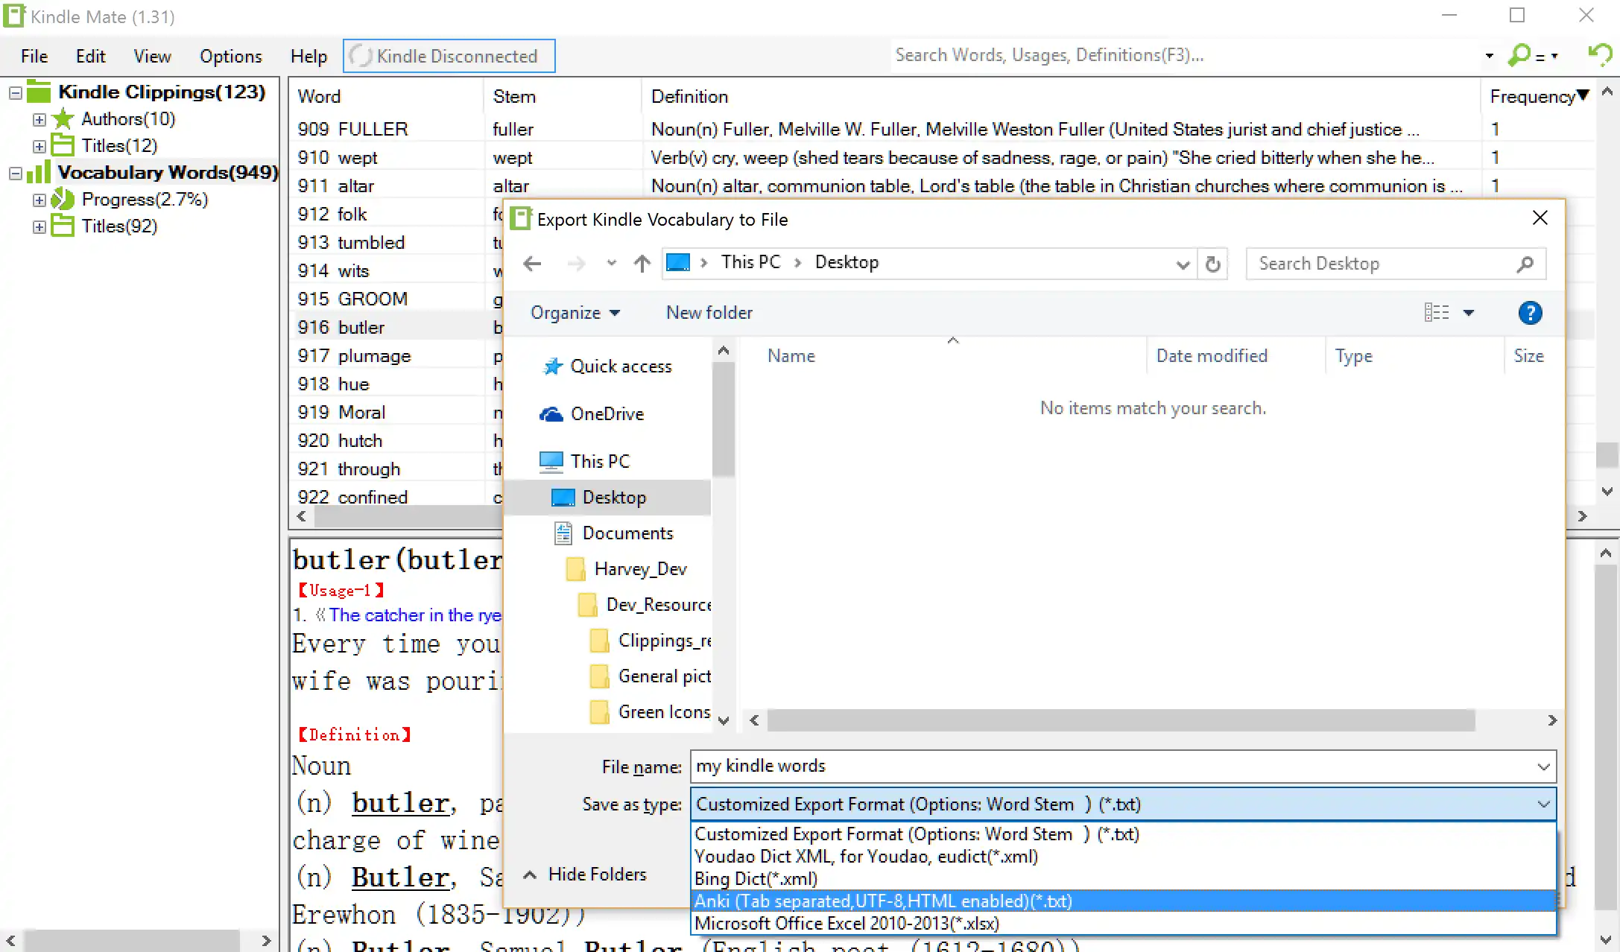The image size is (1620, 952).
Task: Open the Options menu
Action: click(x=231, y=57)
